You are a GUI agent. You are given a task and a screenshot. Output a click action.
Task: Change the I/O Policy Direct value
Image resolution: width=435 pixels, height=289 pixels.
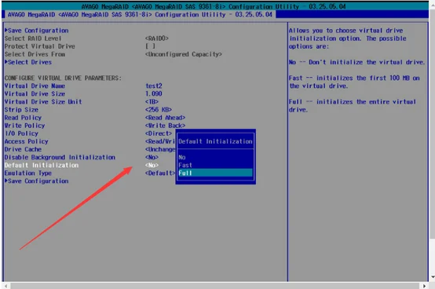[x=159, y=134]
